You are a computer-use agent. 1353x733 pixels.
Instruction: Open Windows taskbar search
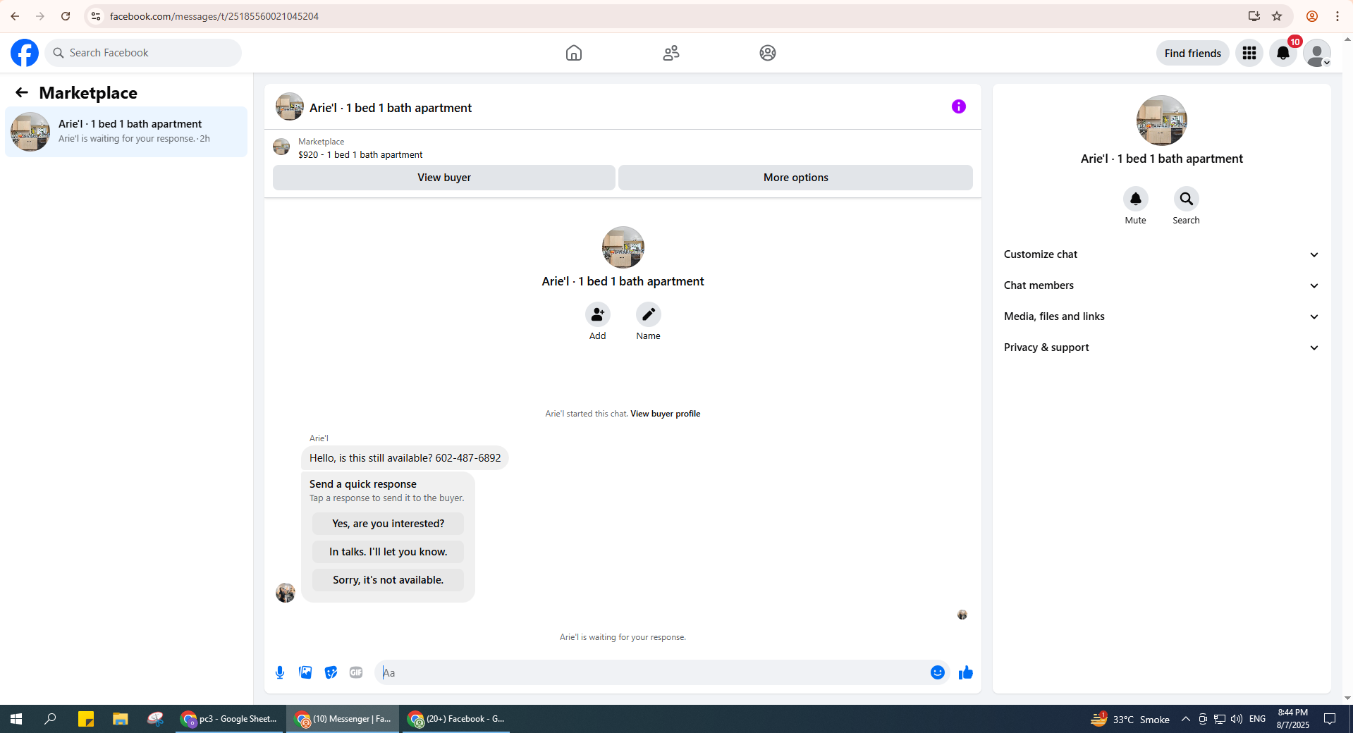pos(50,719)
